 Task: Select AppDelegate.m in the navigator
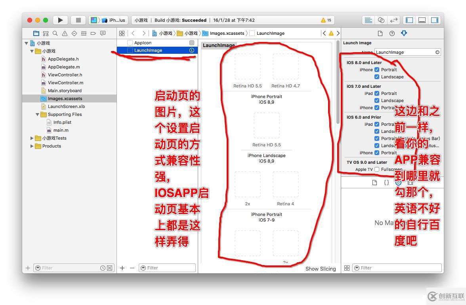(64, 67)
